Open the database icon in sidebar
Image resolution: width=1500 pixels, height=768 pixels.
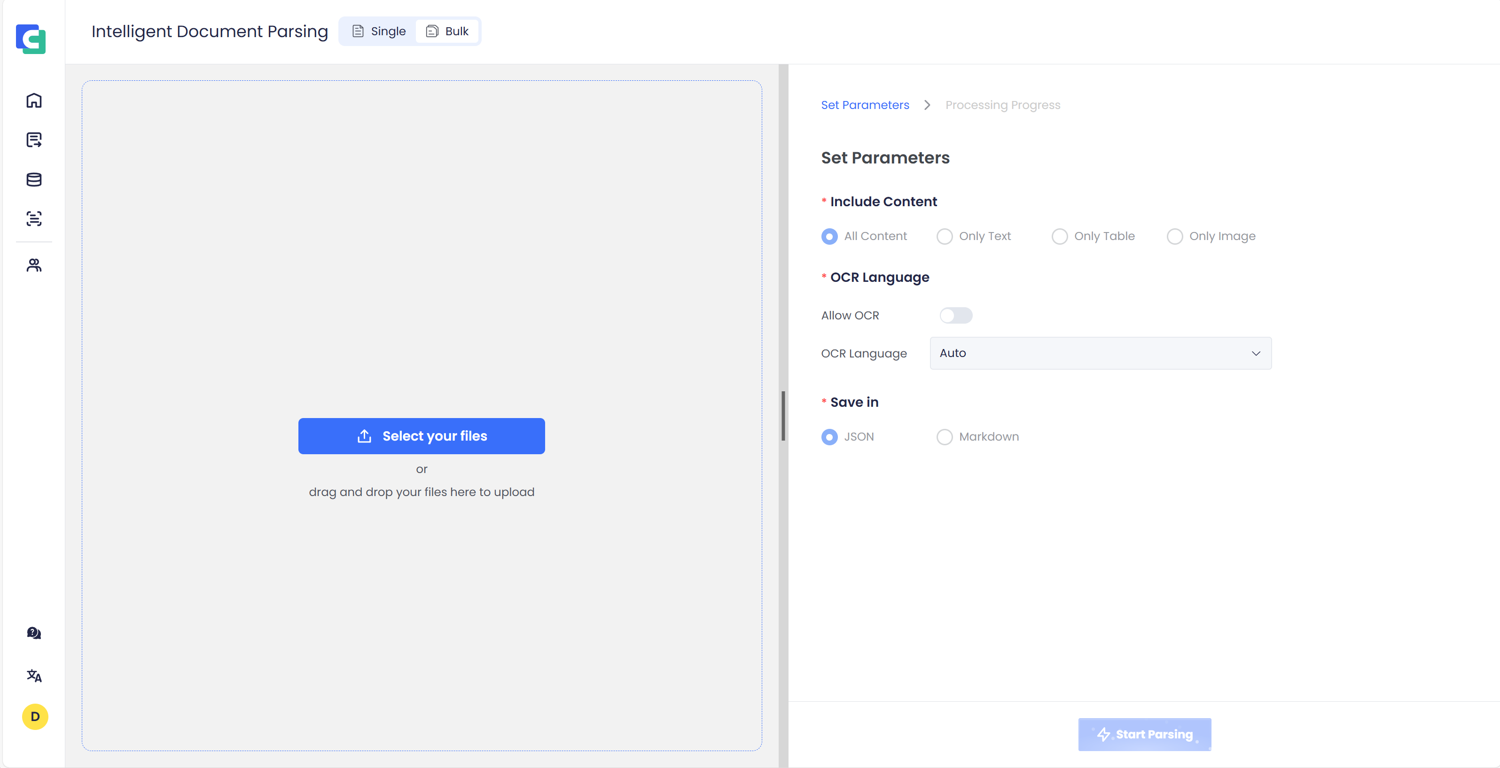[x=34, y=179]
